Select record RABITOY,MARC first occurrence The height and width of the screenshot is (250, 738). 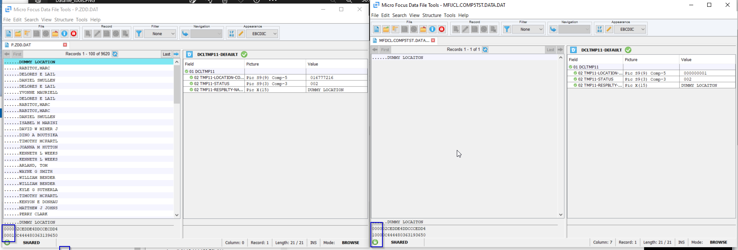(x=88, y=68)
